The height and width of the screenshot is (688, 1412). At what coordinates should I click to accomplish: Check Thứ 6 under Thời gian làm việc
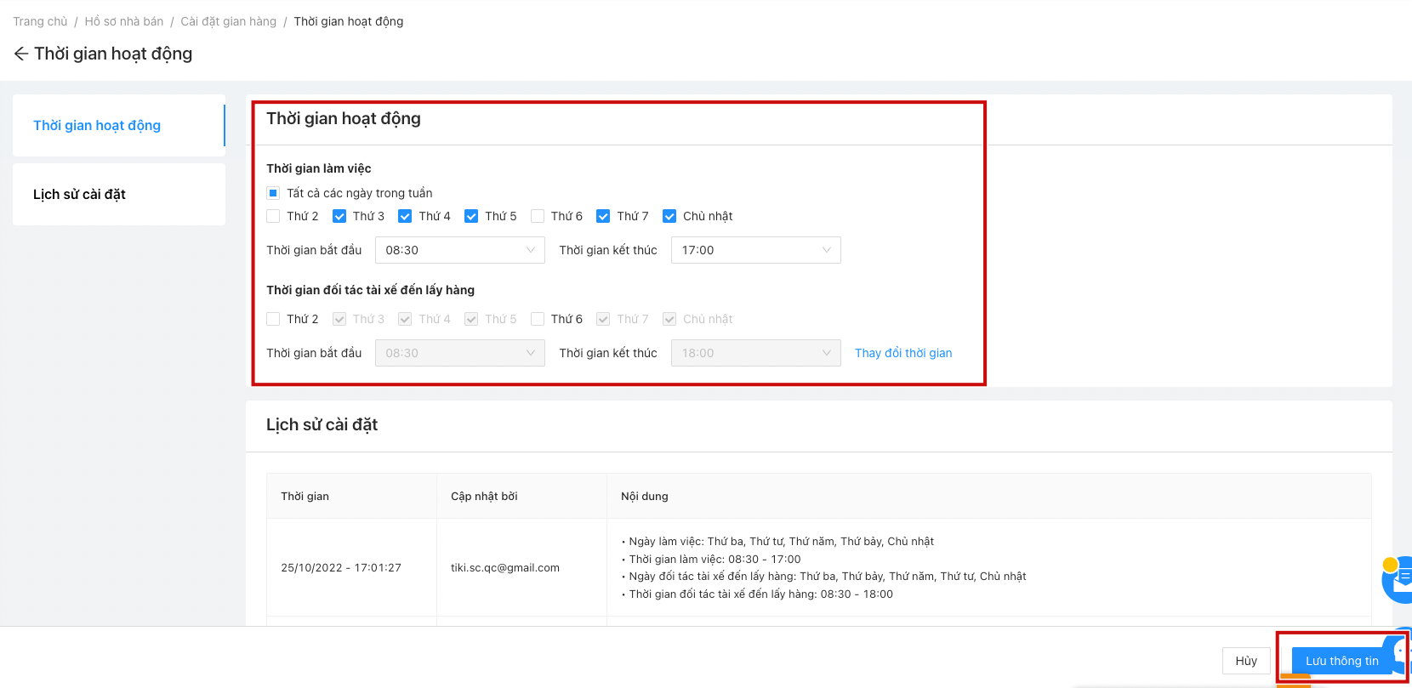pos(538,216)
